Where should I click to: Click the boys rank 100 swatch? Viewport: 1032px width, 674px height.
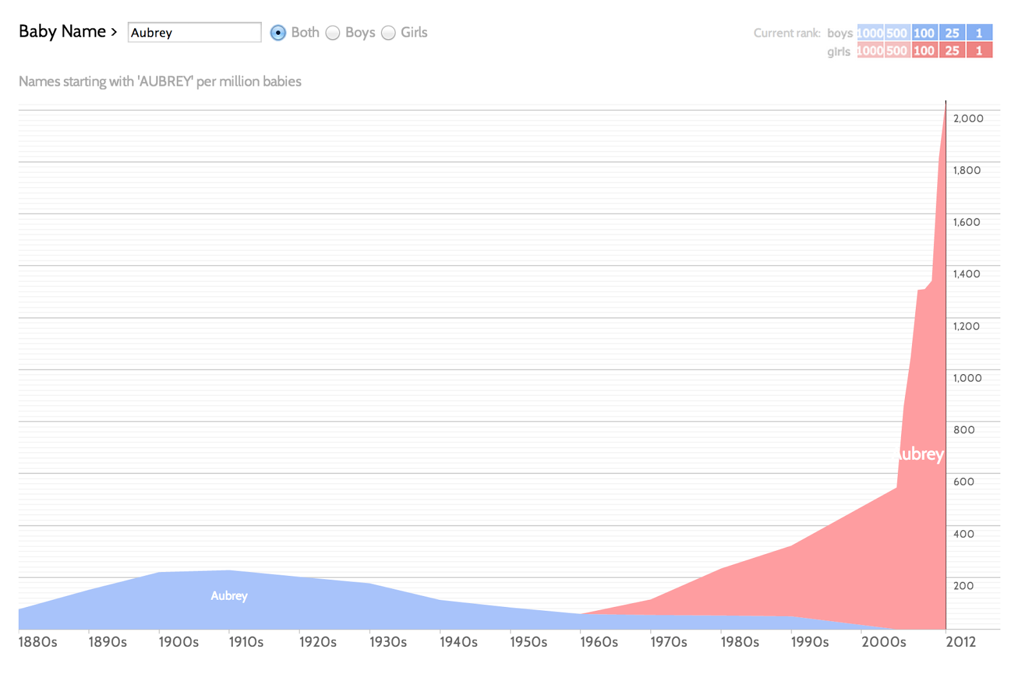(924, 33)
